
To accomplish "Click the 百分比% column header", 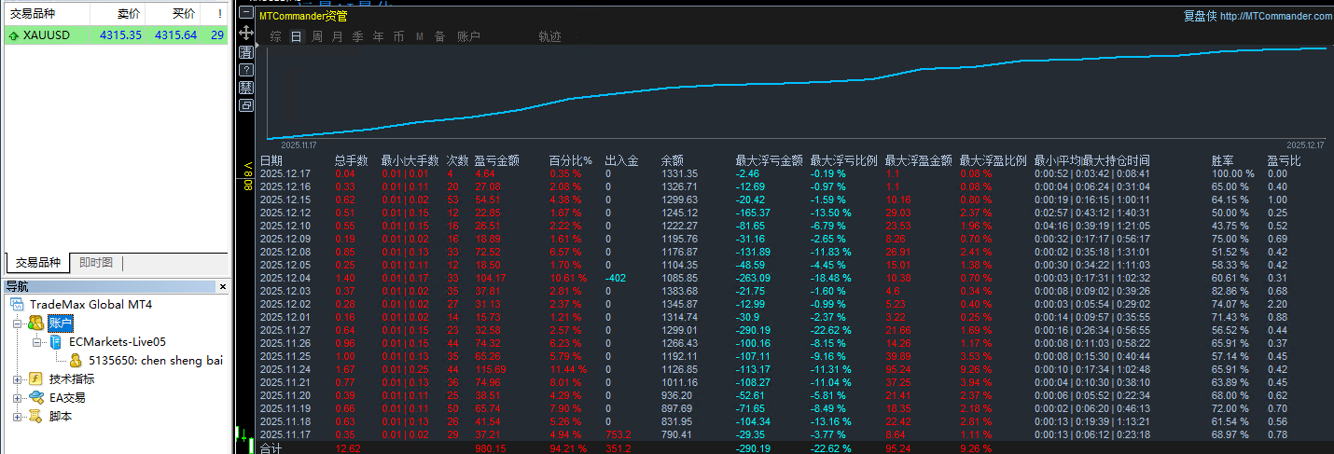I will click(x=571, y=160).
